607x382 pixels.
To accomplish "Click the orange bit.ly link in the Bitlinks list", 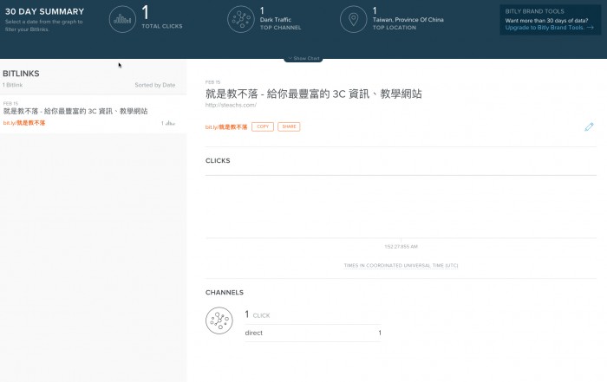I will tap(24, 124).
